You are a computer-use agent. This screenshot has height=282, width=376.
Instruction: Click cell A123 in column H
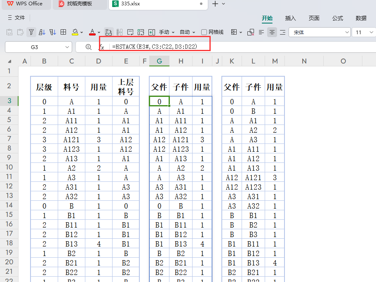pyautogui.click(x=181, y=149)
